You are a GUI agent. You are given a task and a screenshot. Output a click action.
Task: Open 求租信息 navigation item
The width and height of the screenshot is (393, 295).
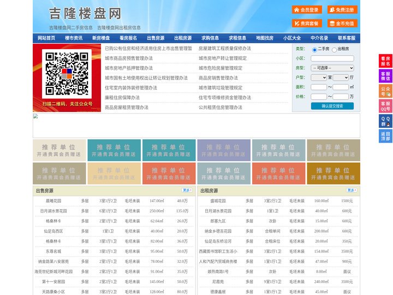[237, 38]
